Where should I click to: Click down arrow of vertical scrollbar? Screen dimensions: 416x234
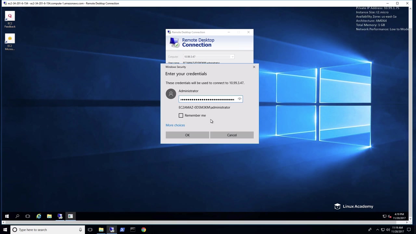pos(410,219)
